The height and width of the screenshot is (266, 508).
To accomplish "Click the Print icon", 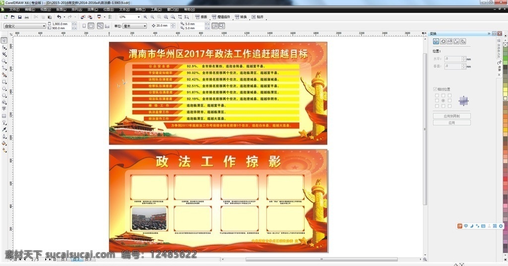I will click(x=27, y=17).
